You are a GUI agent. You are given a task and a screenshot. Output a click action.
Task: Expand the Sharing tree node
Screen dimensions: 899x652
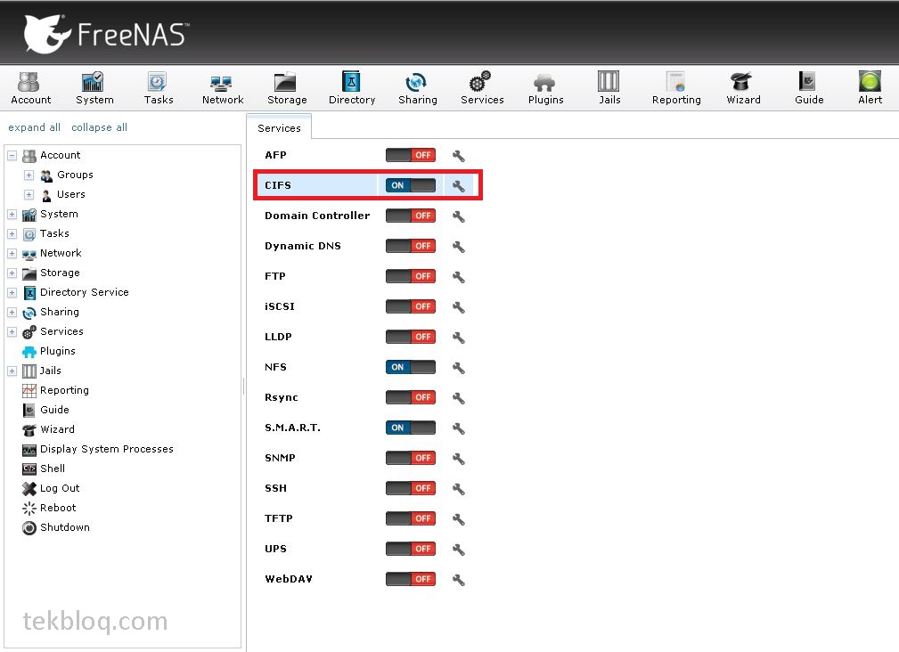12,313
